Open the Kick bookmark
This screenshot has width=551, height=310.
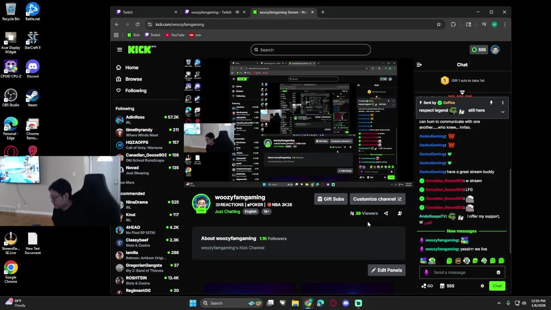(133, 35)
